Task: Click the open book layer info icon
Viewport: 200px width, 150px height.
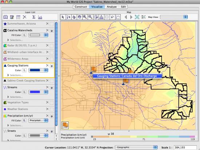Action: [x=5, y=17]
